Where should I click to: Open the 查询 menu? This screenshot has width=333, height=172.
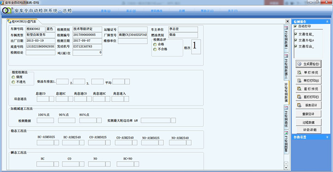tap(106, 11)
